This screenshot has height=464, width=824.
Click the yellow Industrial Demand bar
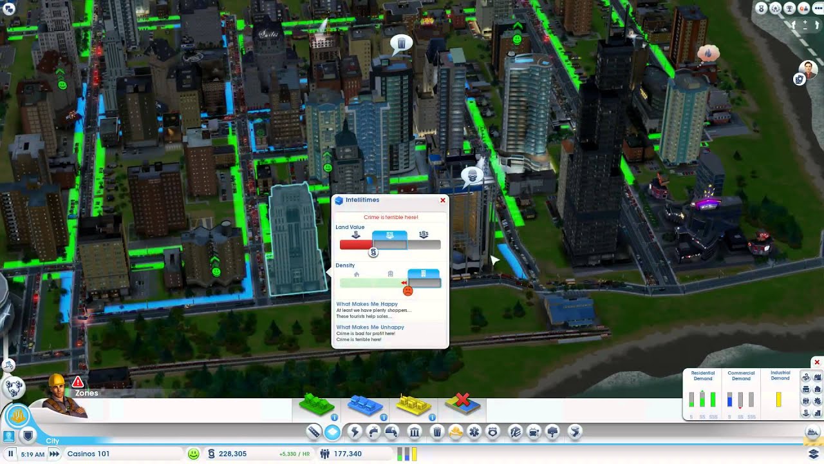point(778,400)
